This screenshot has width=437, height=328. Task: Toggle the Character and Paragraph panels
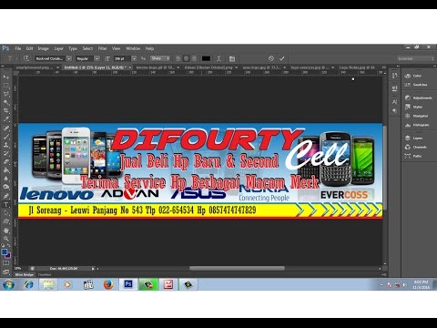[x=232, y=58]
